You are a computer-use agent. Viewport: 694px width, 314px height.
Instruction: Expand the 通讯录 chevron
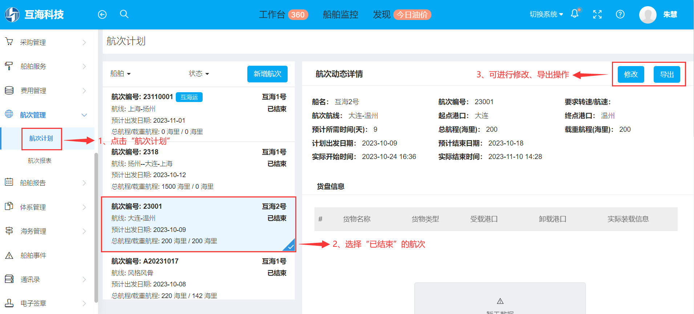coord(84,280)
